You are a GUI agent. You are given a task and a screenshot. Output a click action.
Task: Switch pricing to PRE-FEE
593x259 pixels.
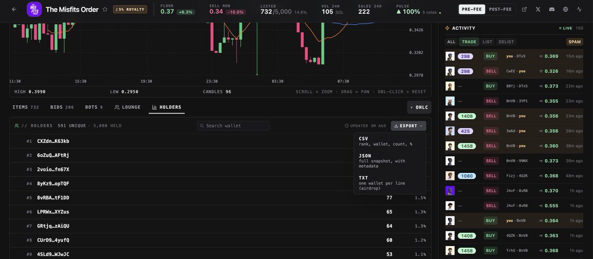click(x=472, y=9)
